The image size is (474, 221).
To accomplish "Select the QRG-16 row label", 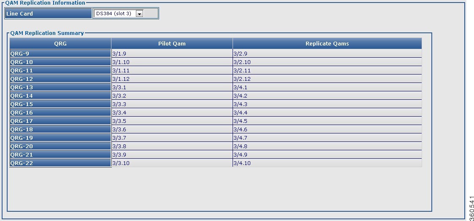I will pos(60,113).
